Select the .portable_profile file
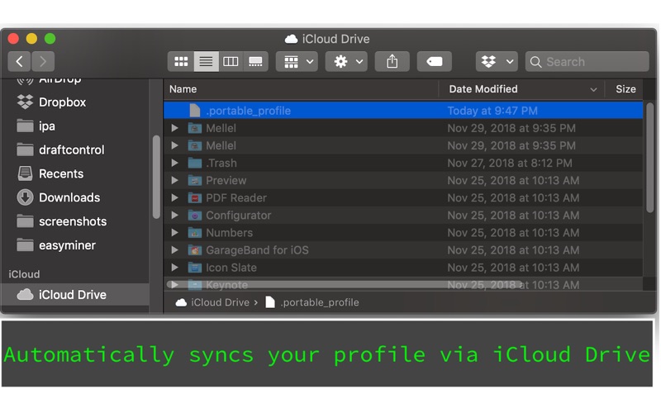 pos(403,111)
